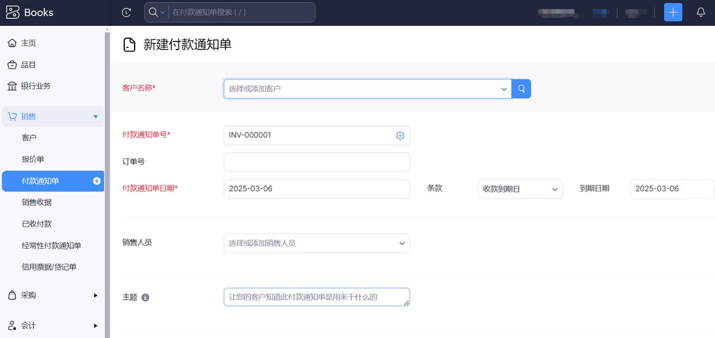Viewport: 715px width, 338px height.
Task: Open the 条款 payment terms dropdown
Action: [520, 189]
